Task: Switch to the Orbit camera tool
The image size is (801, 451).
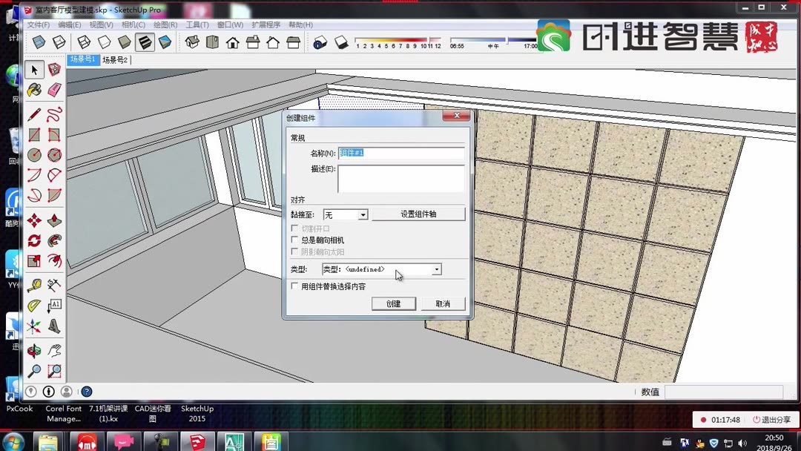Action: point(33,351)
